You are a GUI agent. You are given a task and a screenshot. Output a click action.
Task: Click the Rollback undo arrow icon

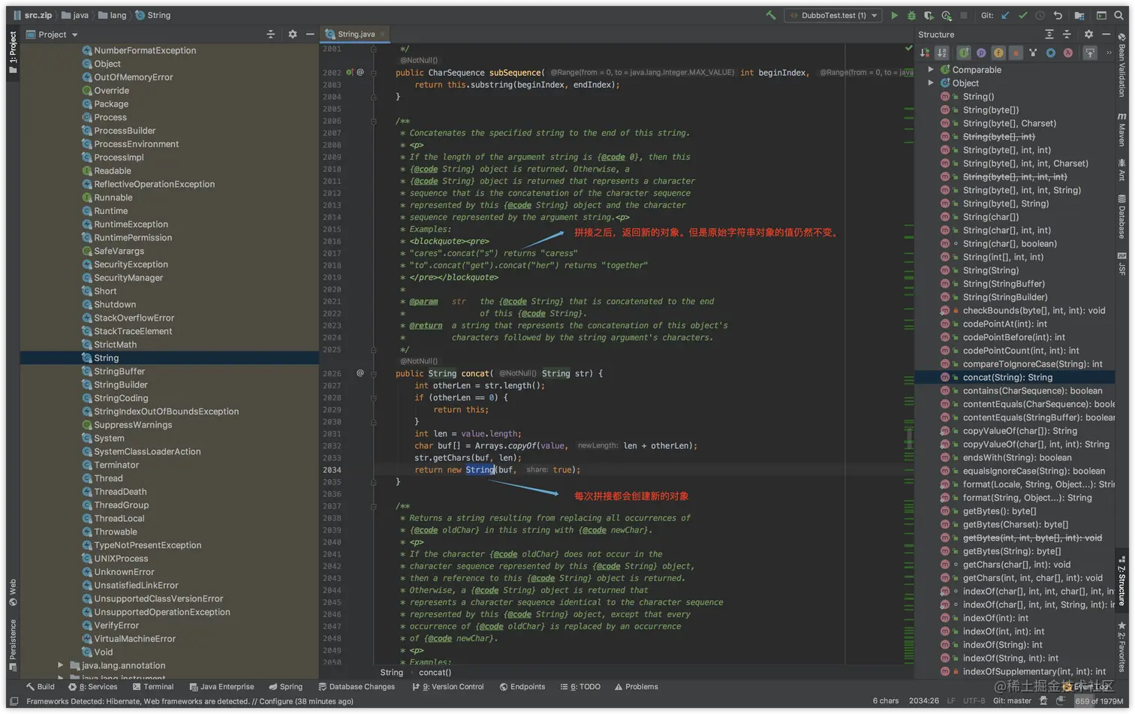[x=1058, y=15]
